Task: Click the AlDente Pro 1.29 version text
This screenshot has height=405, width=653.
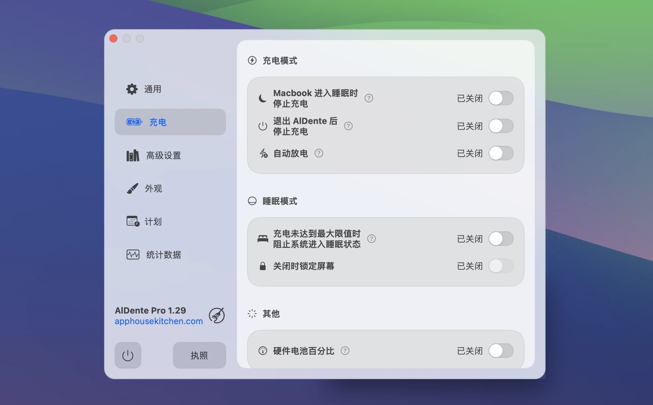Action: [150, 311]
